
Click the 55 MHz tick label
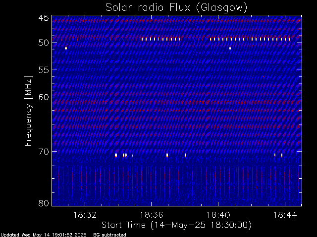[44, 70]
